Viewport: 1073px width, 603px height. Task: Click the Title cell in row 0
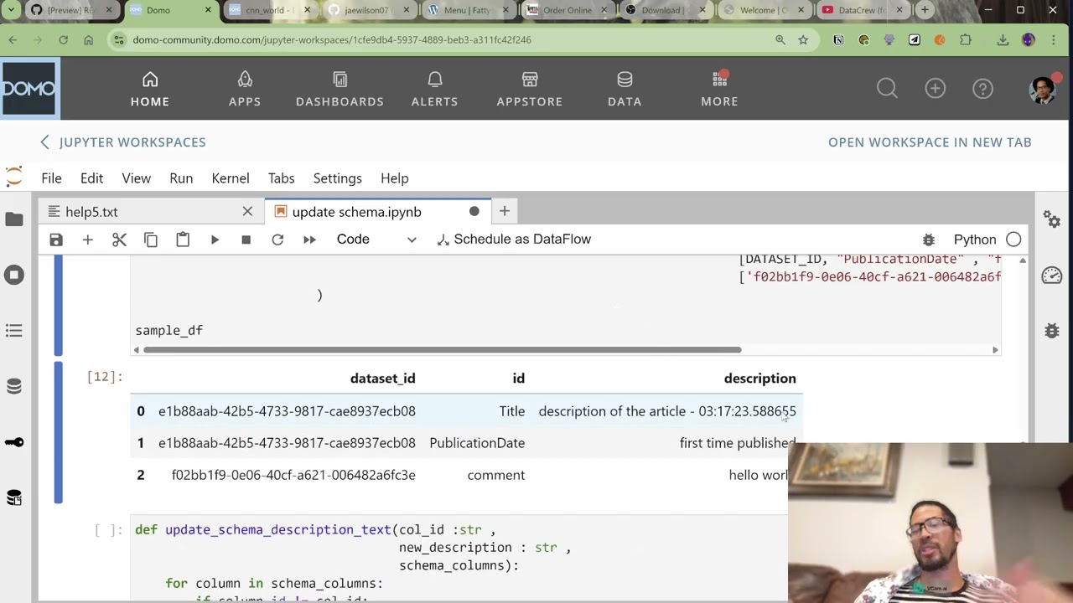[x=511, y=411]
